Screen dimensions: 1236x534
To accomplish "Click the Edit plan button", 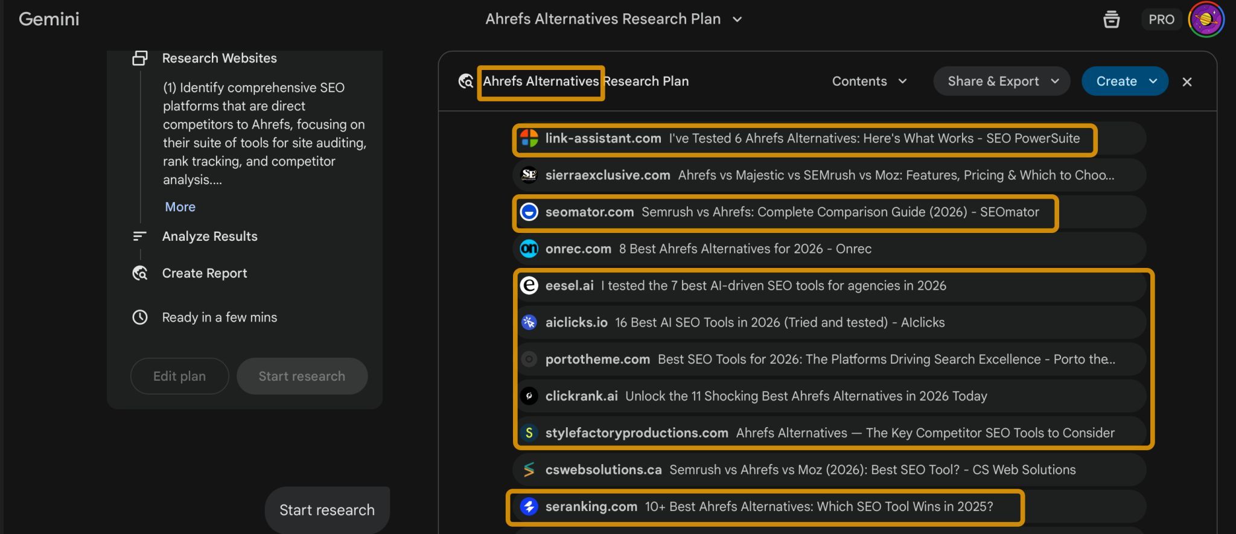I will coord(179,377).
